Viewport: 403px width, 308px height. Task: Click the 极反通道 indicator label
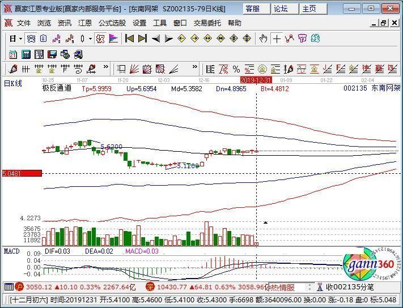[57, 88]
